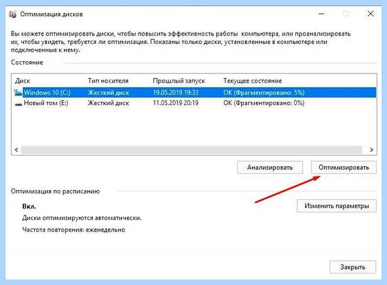Click the date '11.05.2019 20:19'
The width and height of the screenshot is (387, 285).
click(x=175, y=103)
